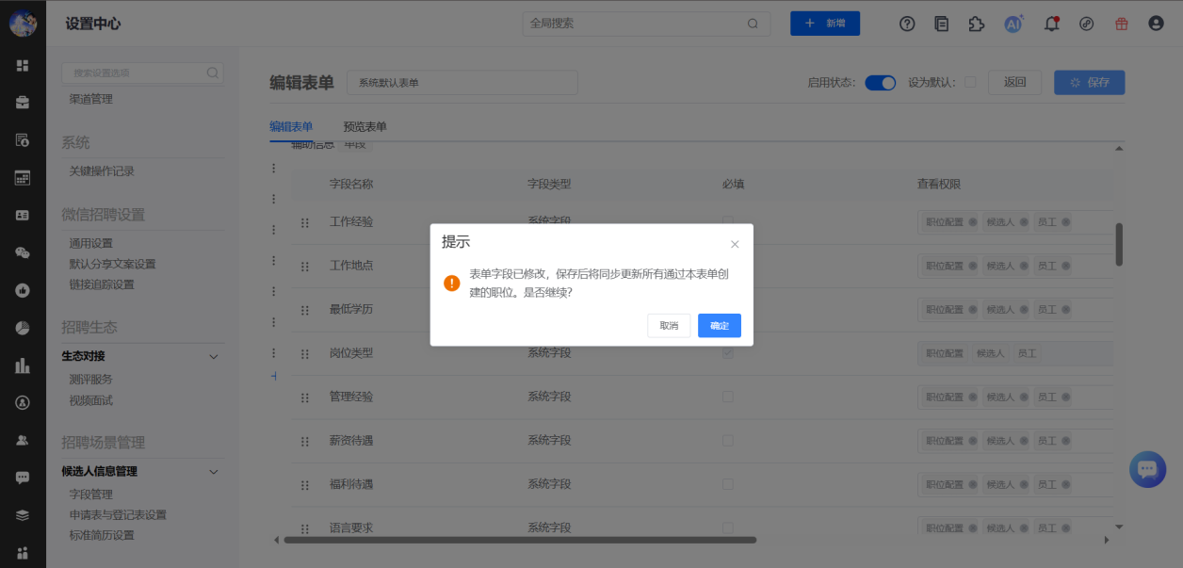The image size is (1183, 568).
Task: Click the magnifier in 全局搜索 box
Action: 753,24
